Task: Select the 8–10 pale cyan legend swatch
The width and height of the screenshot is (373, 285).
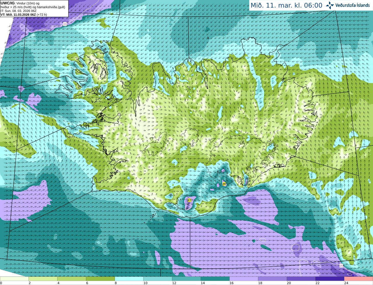Action: (x=129, y=279)
